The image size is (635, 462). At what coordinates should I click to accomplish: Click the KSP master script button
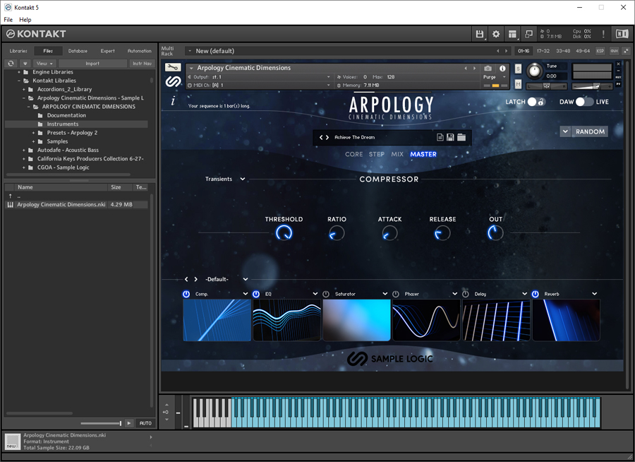click(x=600, y=51)
